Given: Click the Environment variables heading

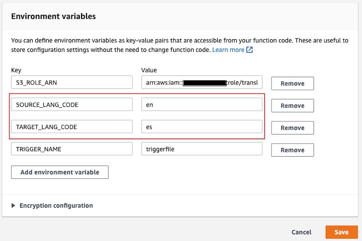Looking at the screenshot, I should click(x=53, y=16).
